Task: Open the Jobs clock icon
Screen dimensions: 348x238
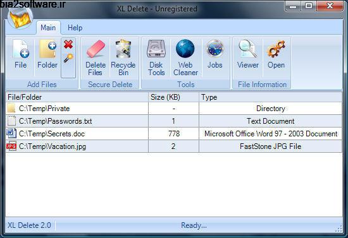Action: tap(214, 49)
